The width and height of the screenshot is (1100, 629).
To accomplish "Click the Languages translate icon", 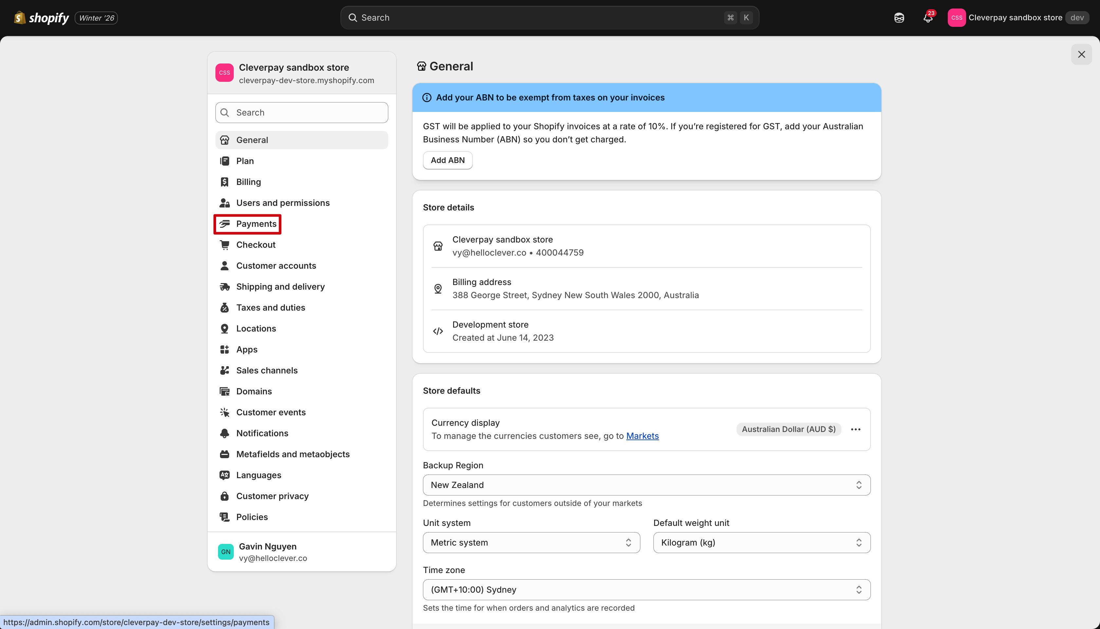I will pyautogui.click(x=224, y=475).
